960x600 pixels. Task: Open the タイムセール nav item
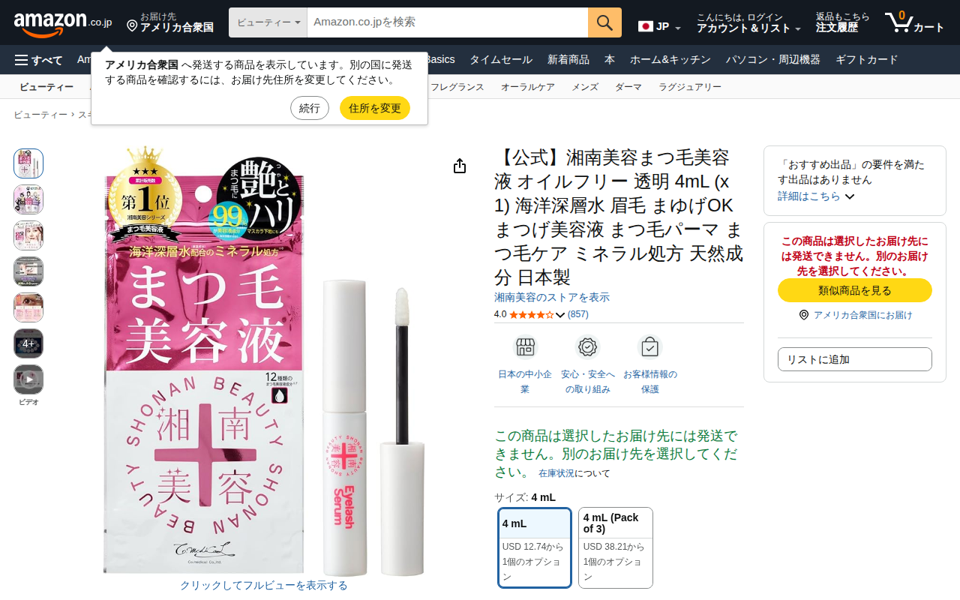tap(501, 60)
